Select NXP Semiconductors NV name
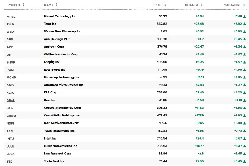 [x=61, y=123]
